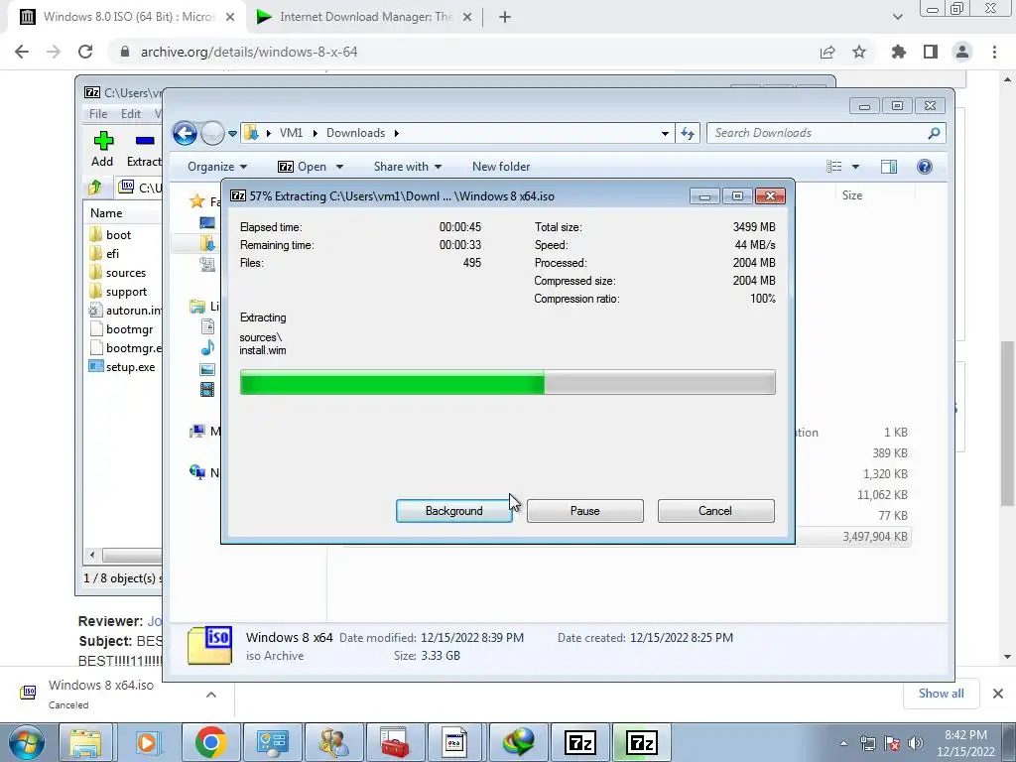
Task: Open the tab search chevron
Action: (x=897, y=17)
